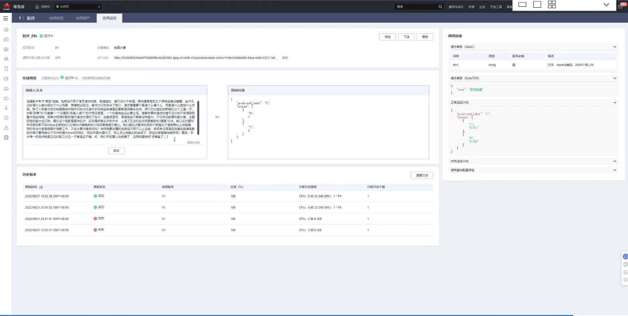Click the circled IP icon in the sidebar
This screenshot has width=628, height=316.
[6, 118]
